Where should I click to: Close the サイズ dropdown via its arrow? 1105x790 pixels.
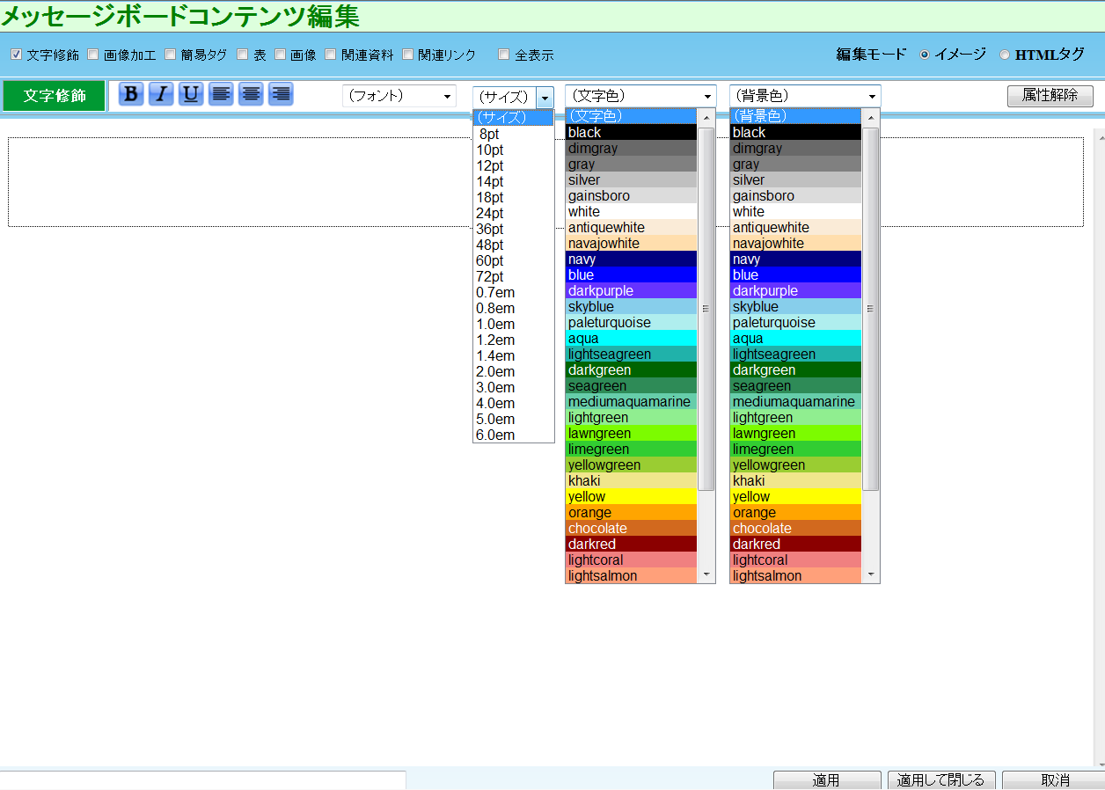pos(545,97)
